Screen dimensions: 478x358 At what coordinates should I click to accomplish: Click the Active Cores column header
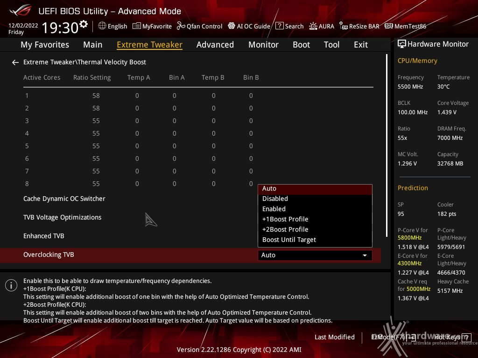[x=42, y=78]
